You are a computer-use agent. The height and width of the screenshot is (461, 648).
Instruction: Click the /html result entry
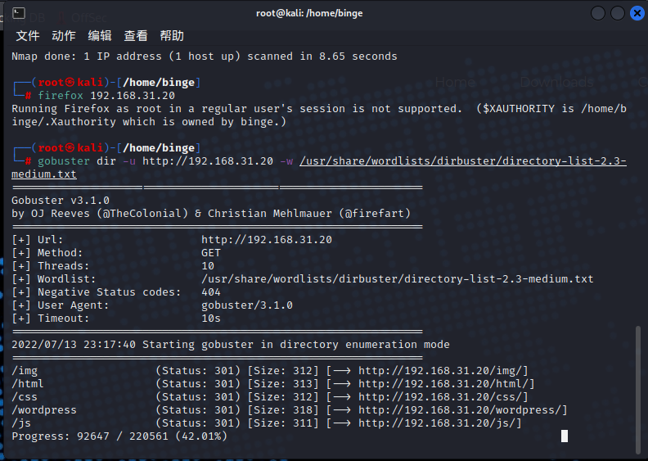click(28, 384)
